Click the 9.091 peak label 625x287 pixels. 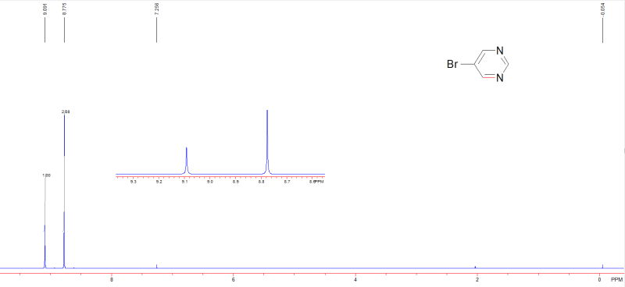click(45, 9)
